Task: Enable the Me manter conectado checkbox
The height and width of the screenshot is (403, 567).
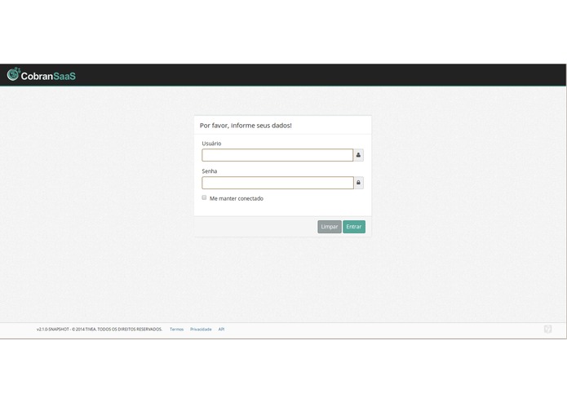Action: [204, 197]
